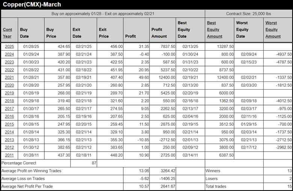Open the 2024 contract year link

pyautogui.click(x=9, y=54)
